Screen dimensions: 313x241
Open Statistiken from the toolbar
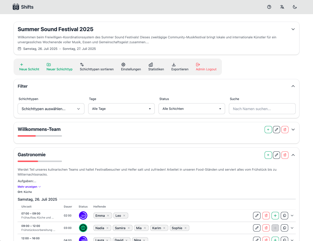(x=156, y=67)
